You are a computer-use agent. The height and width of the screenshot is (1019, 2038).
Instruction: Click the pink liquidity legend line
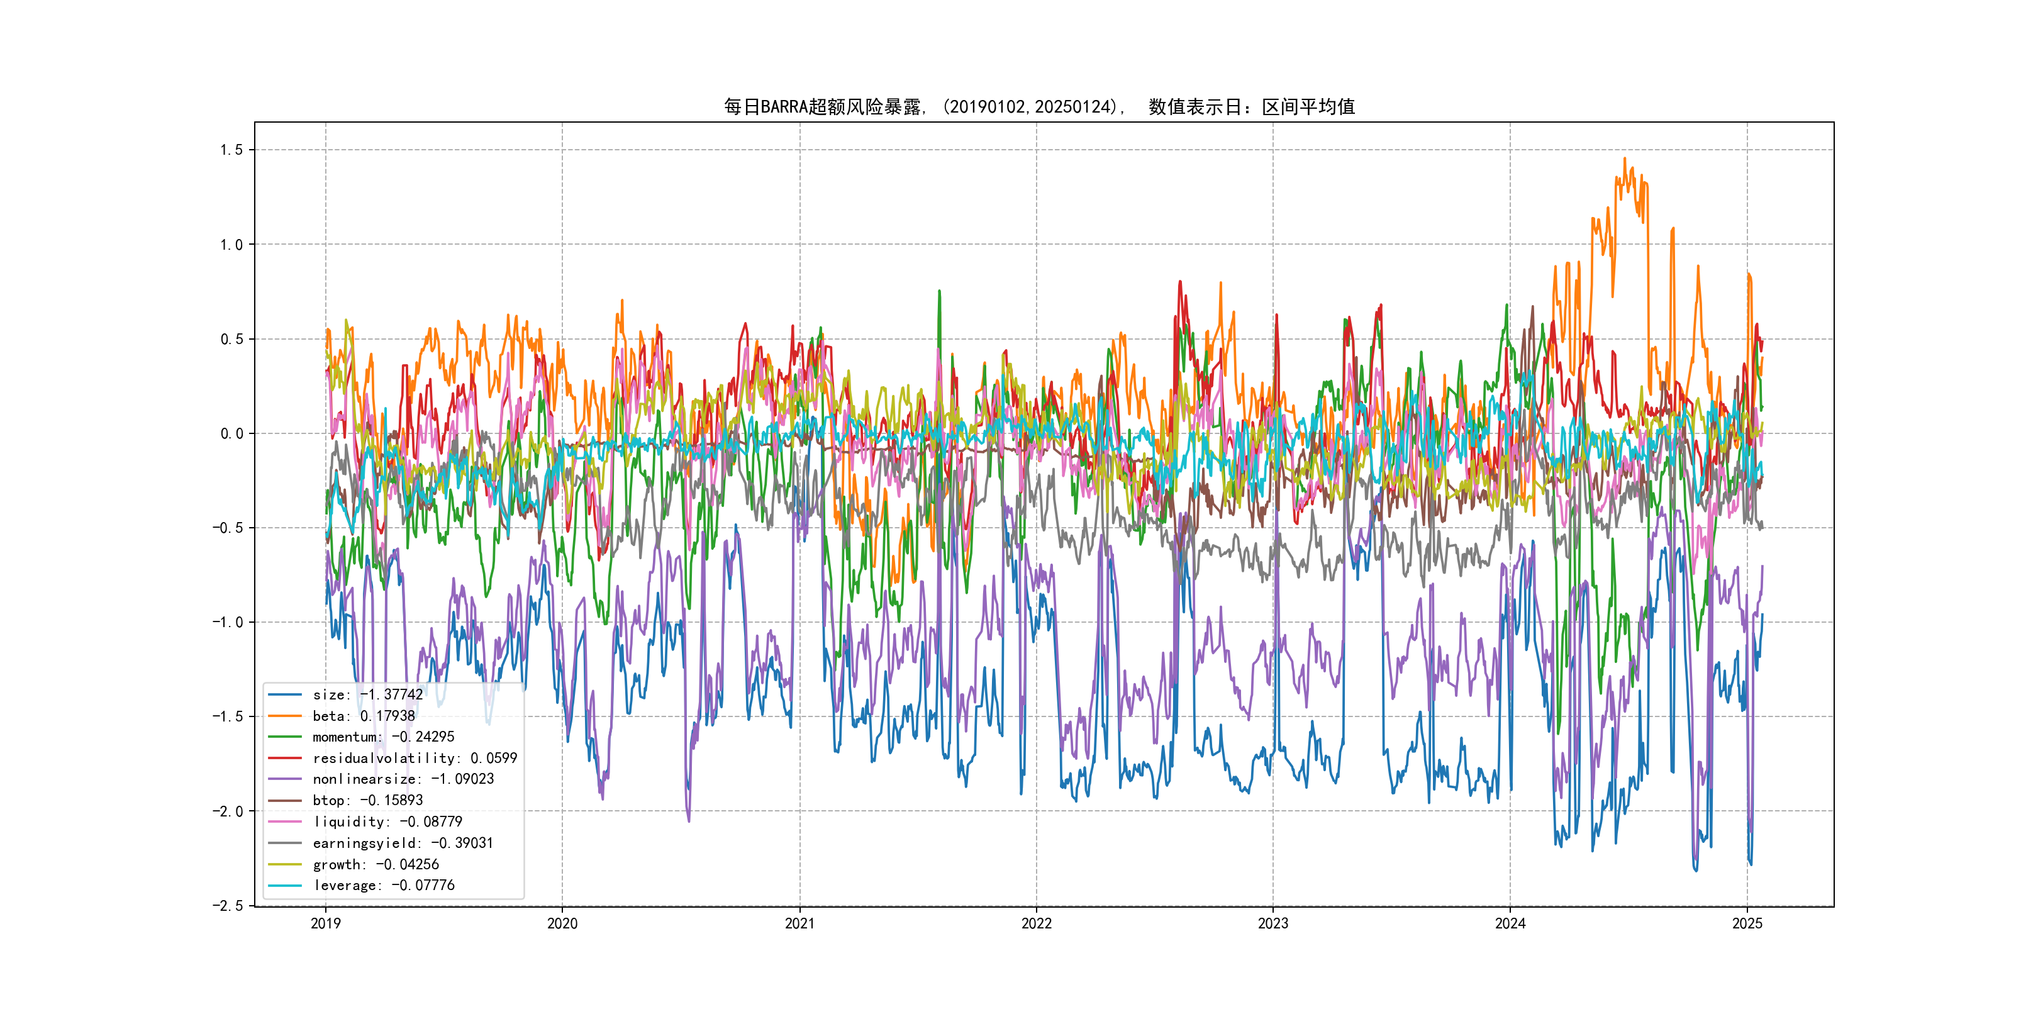(285, 822)
